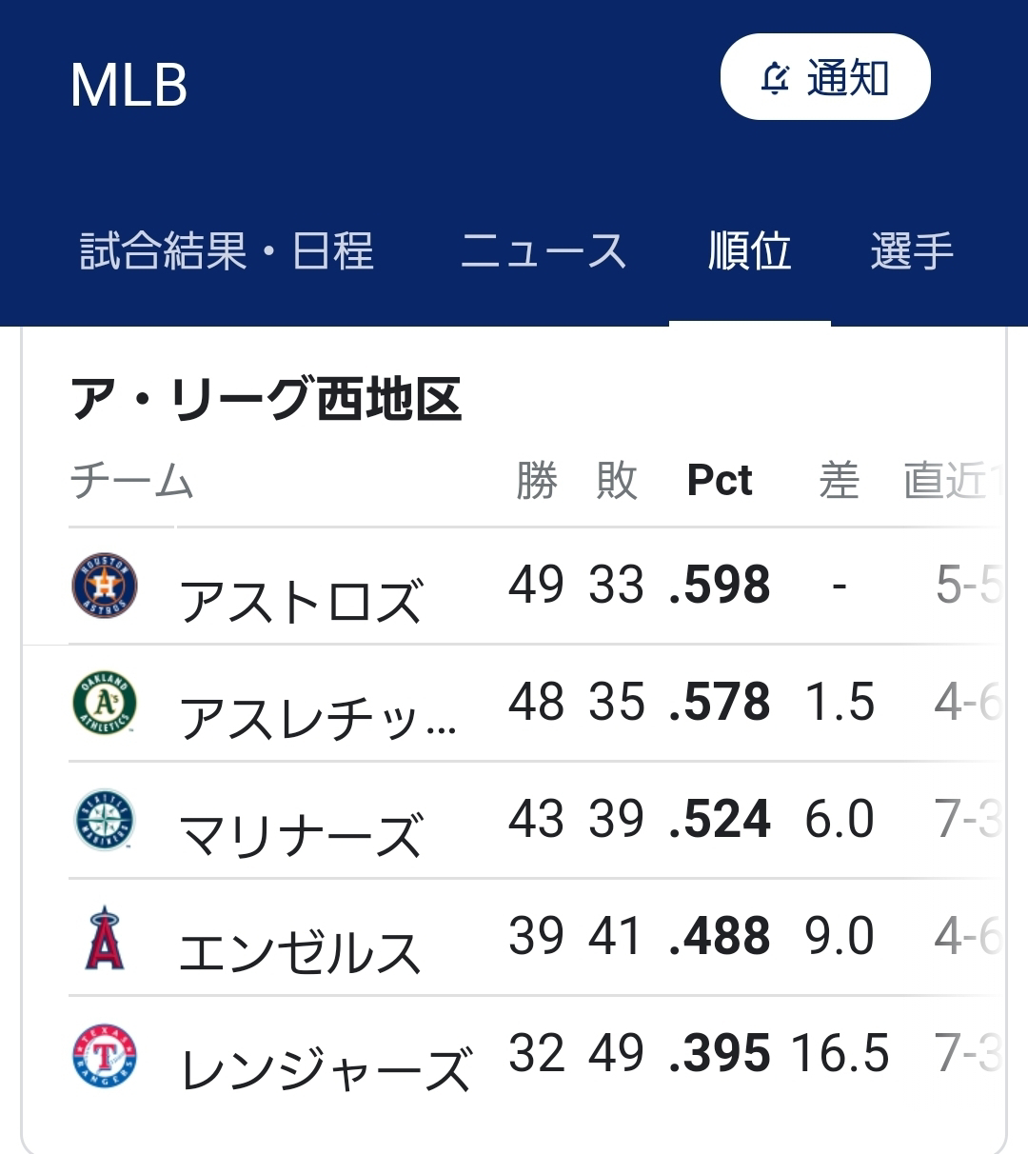1028x1154 pixels.
Task: Tap the Angels logo
Action: pos(105,938)
